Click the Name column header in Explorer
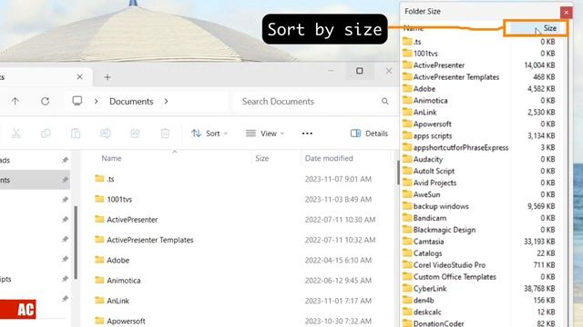 (x=111, y=158)
